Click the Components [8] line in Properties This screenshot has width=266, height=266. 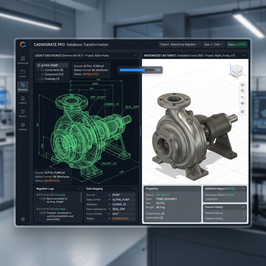[x=155, y=214]
